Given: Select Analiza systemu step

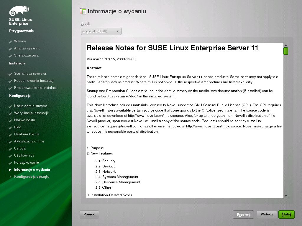Looking at the screenshot, I should (x=27, y=48).
